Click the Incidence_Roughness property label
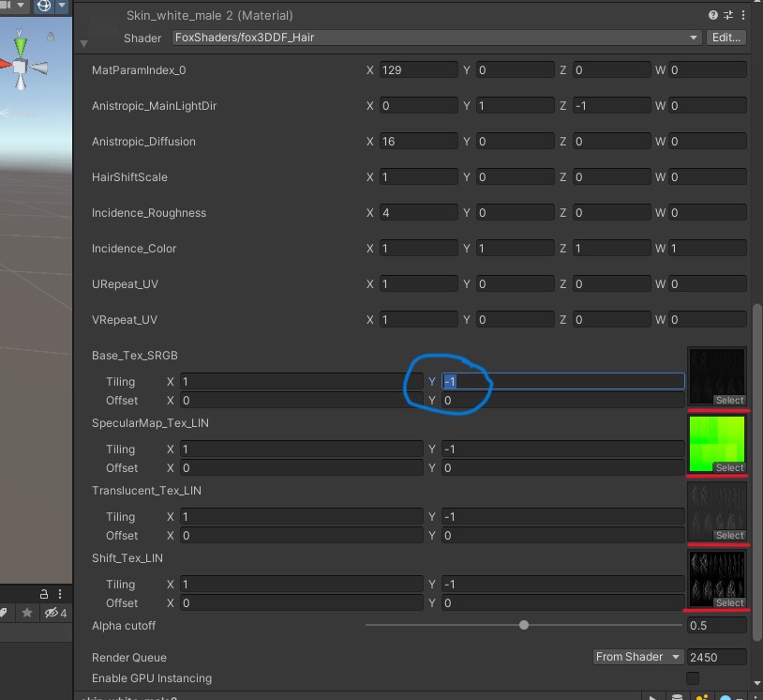The width and height of the screenshot is (763, 700). pyautogui.click(x=149, y=212)
